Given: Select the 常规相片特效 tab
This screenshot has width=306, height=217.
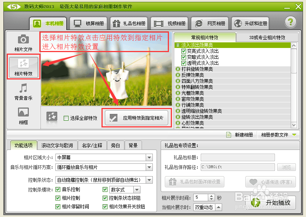Looking at the screenshot, I should tap(205, 37).
